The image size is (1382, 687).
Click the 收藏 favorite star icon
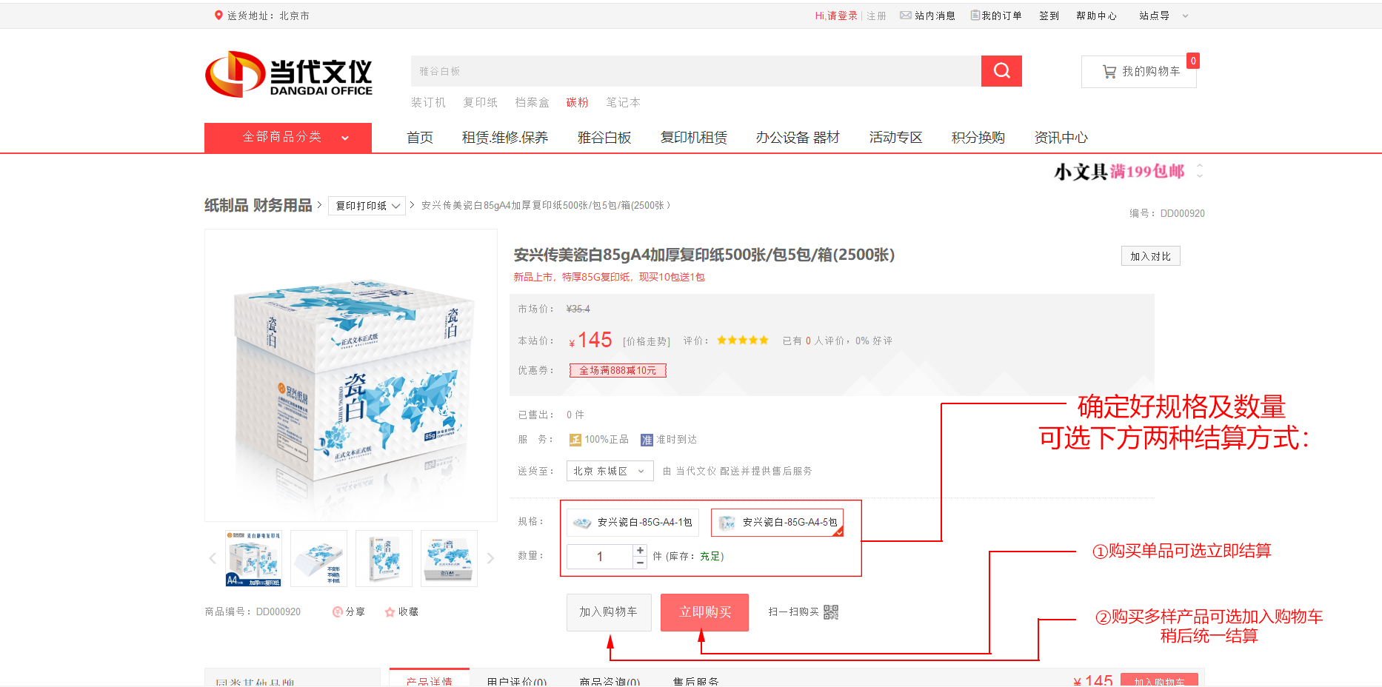tap(390, 611)
